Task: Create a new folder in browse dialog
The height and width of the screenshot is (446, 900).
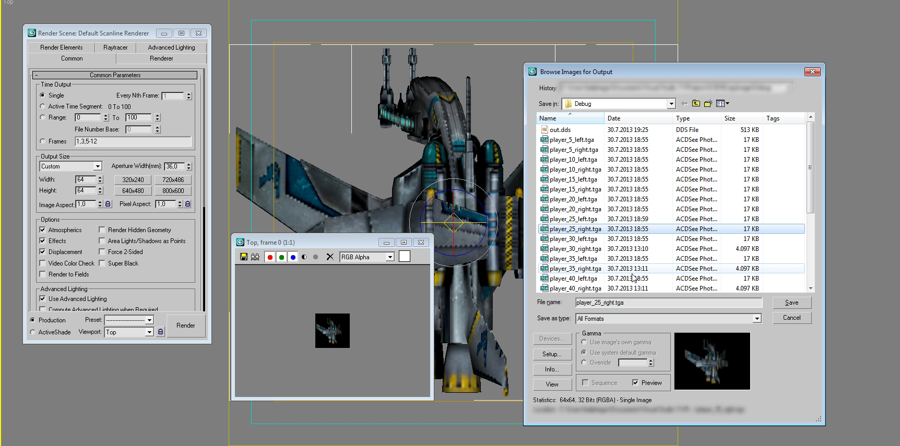Action: pyautogui.click(x=708, y=103)
